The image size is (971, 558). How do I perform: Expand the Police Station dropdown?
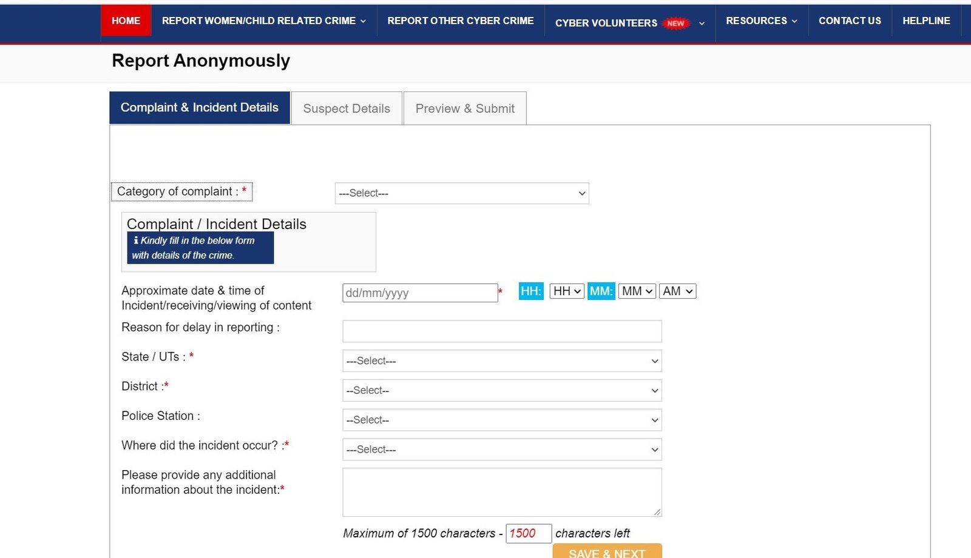[x=501, y=420]
